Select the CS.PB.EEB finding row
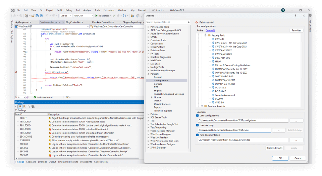This screenshot has width=322, height=176. [80, 140]
